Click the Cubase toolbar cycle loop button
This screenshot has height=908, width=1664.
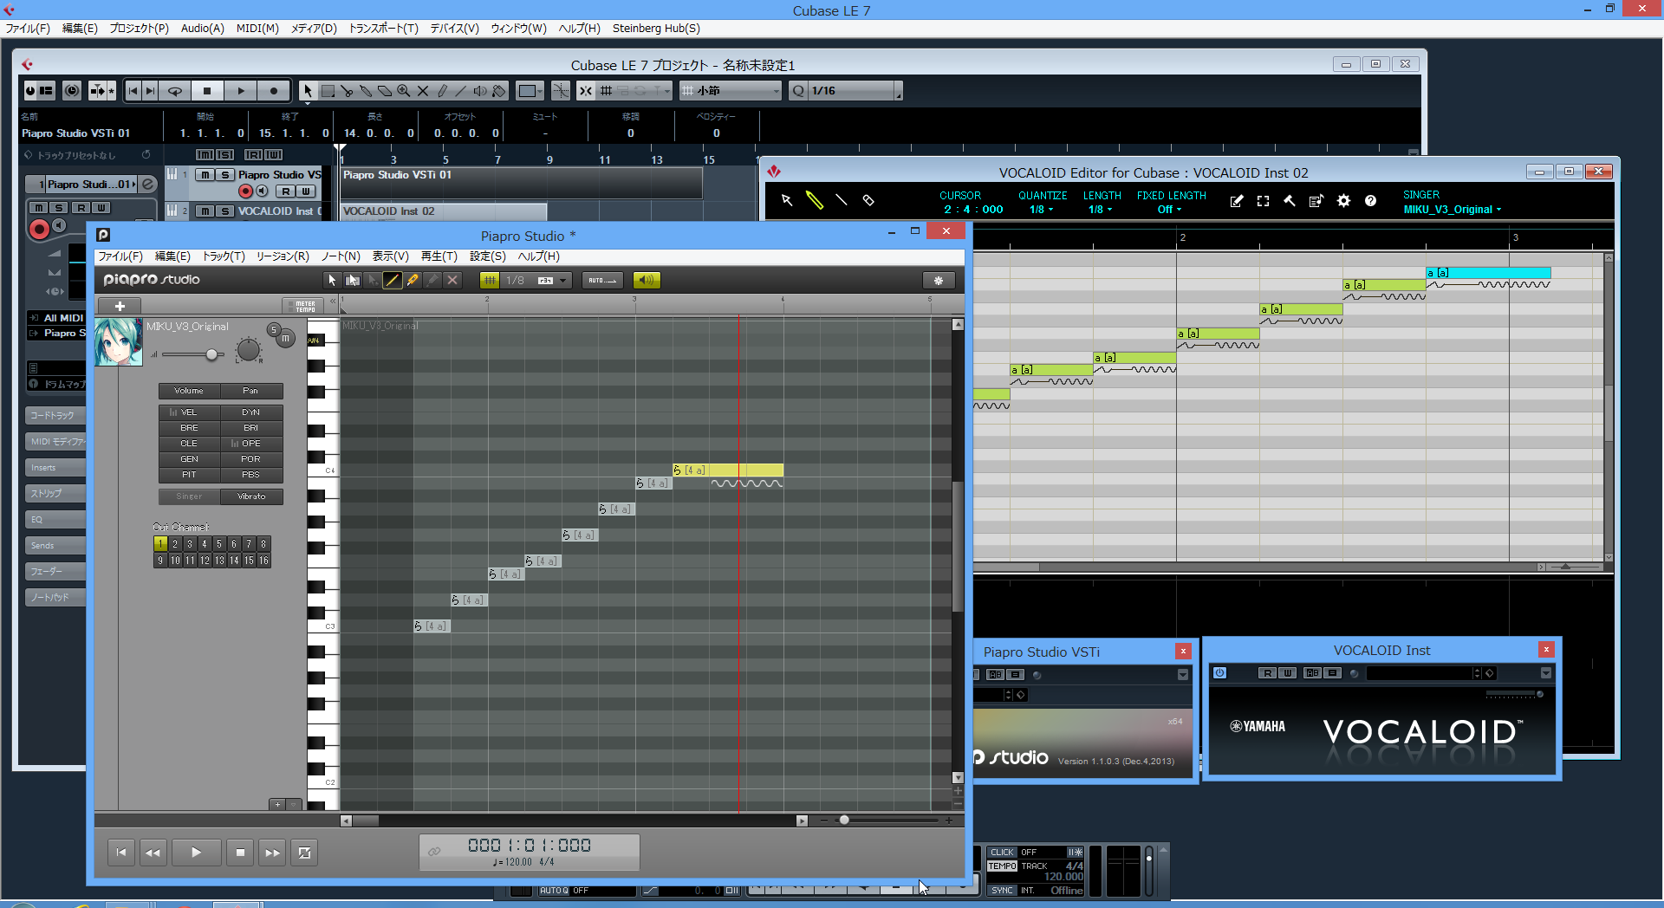coord(175,90)
